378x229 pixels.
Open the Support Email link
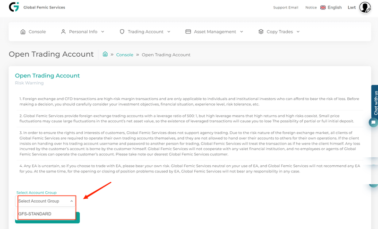coord(286,8)
